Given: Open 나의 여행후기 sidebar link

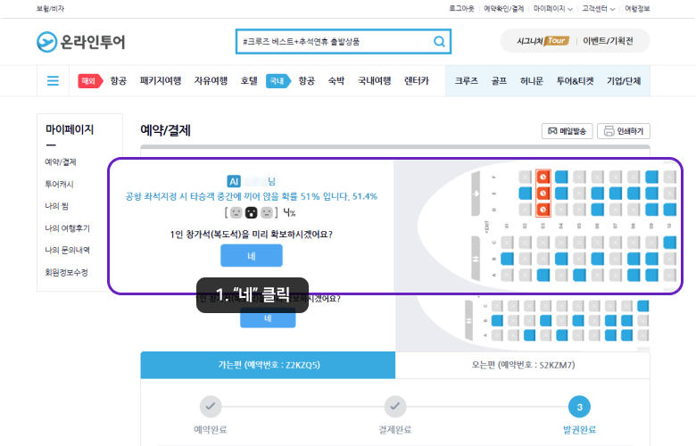Looking at the screenshot, I should tap(67, 228).
